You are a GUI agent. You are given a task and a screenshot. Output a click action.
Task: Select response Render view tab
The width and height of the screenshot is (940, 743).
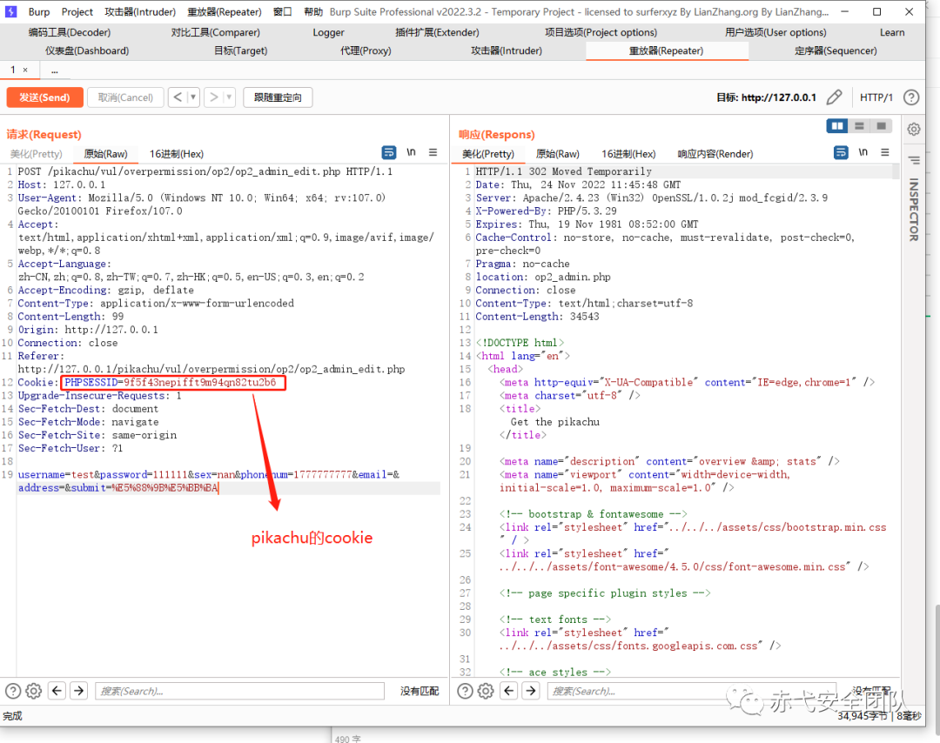715,154
